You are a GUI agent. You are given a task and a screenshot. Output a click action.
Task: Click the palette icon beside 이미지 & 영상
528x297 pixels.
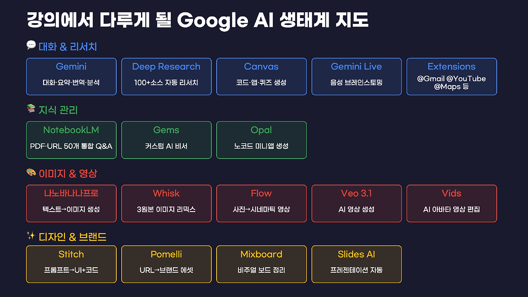[31, 172]
